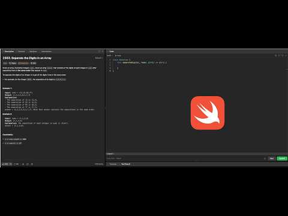
Task: Click the Swift logo overlay image
Action: (x=208, y=113)
